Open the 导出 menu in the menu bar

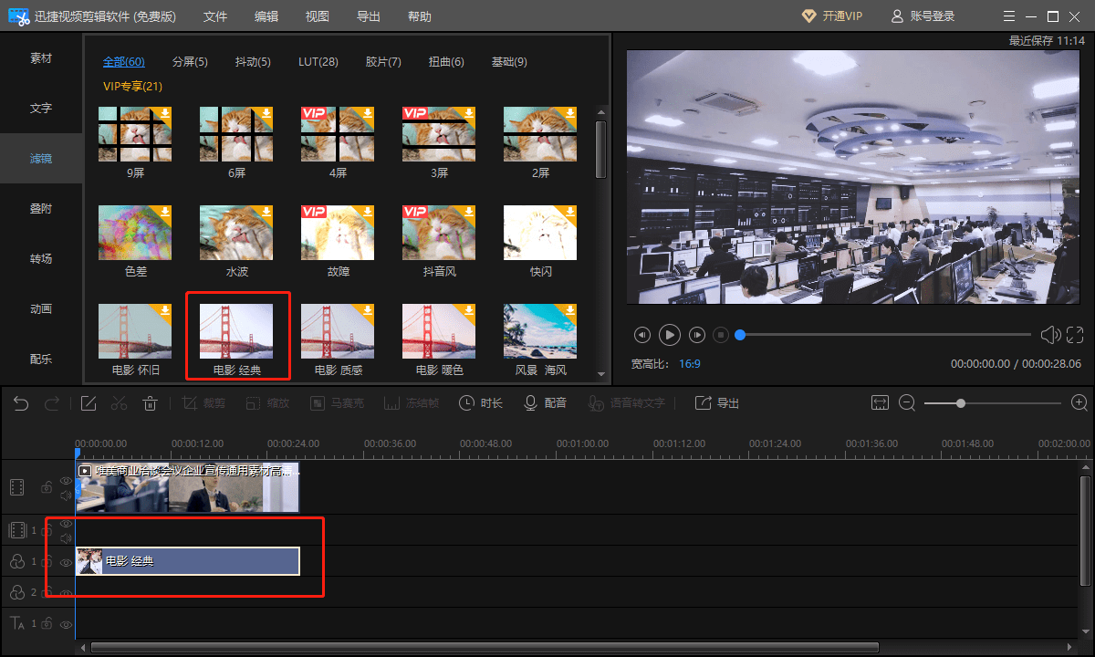(x=369, y=16)
